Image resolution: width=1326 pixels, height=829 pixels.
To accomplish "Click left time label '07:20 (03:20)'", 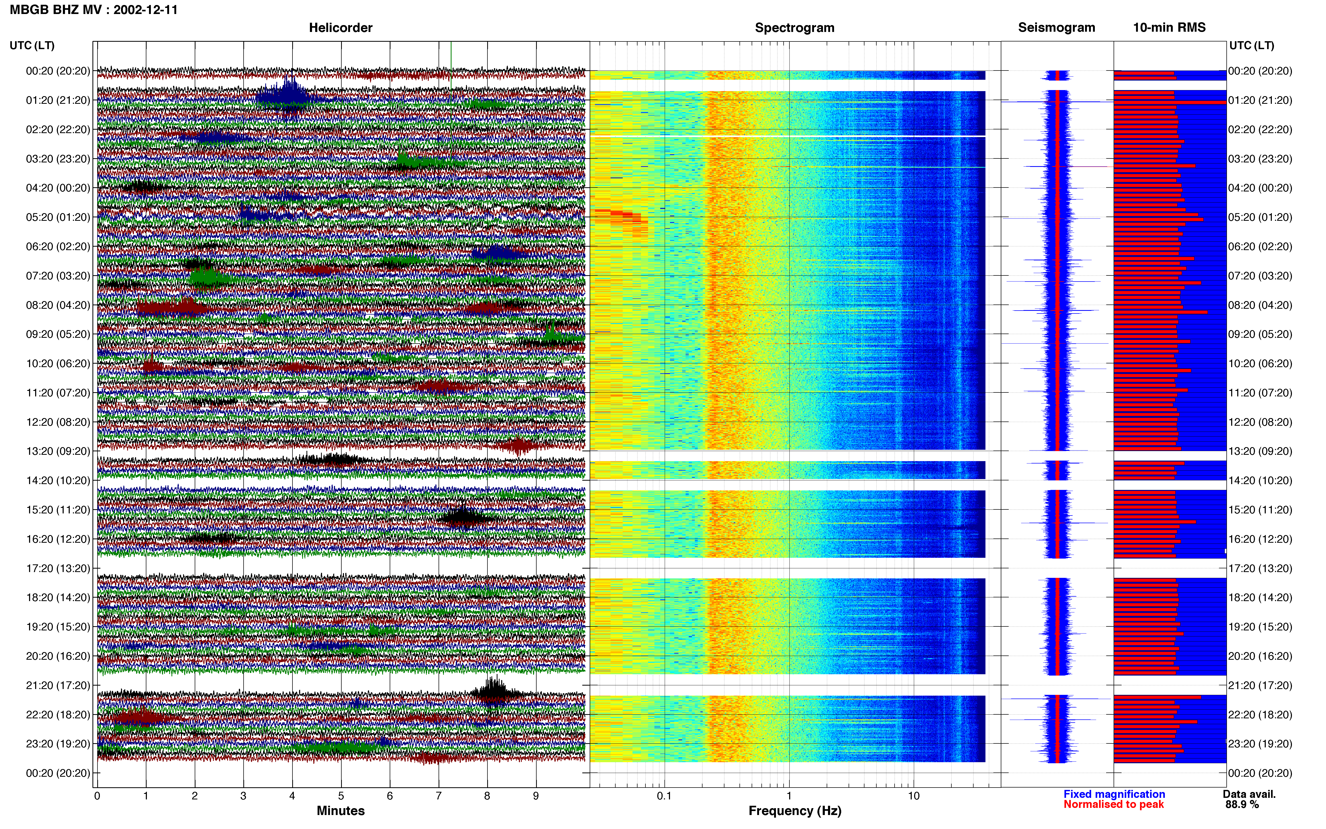I will [58, 276].
